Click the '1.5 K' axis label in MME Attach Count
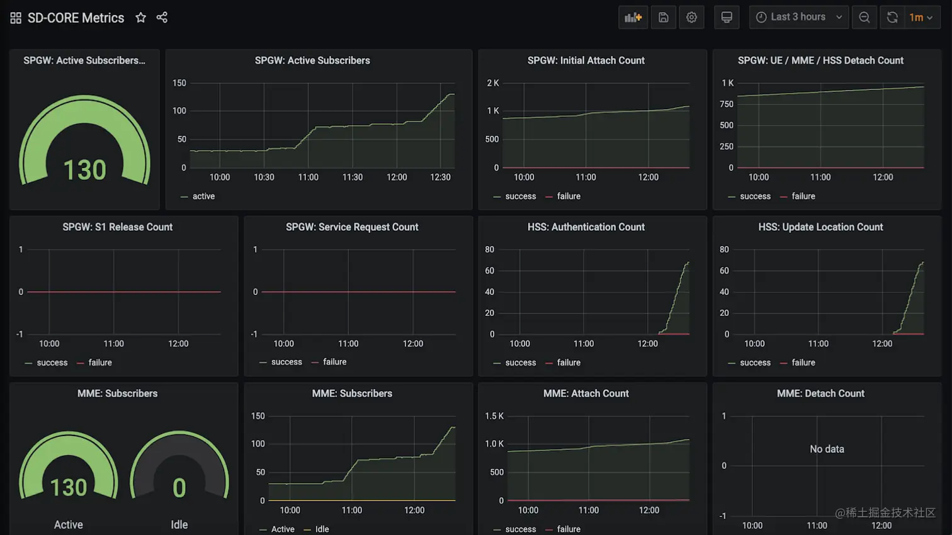 (x=494, y=416)
